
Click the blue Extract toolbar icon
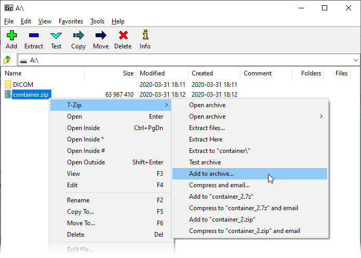click(34, 35)
